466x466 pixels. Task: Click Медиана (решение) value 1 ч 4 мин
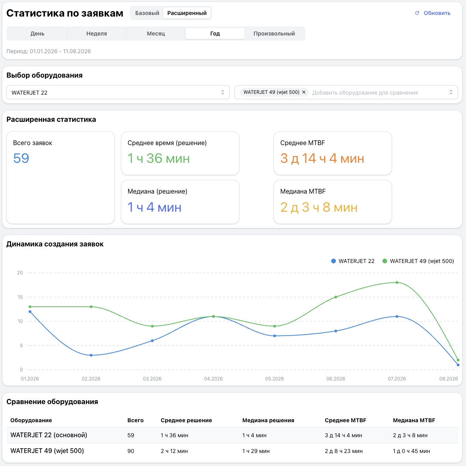tap(154, 207)
